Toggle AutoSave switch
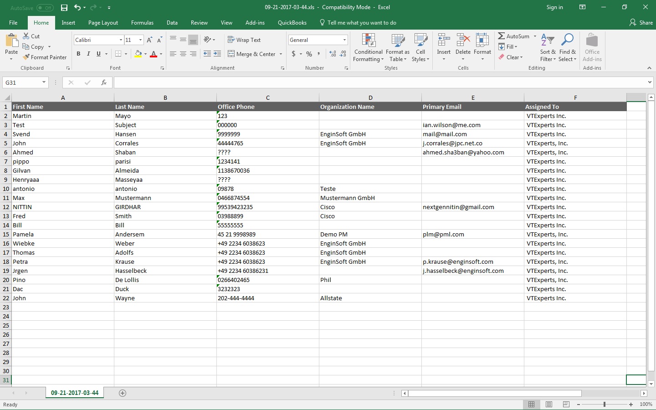 tap(45, 8)
